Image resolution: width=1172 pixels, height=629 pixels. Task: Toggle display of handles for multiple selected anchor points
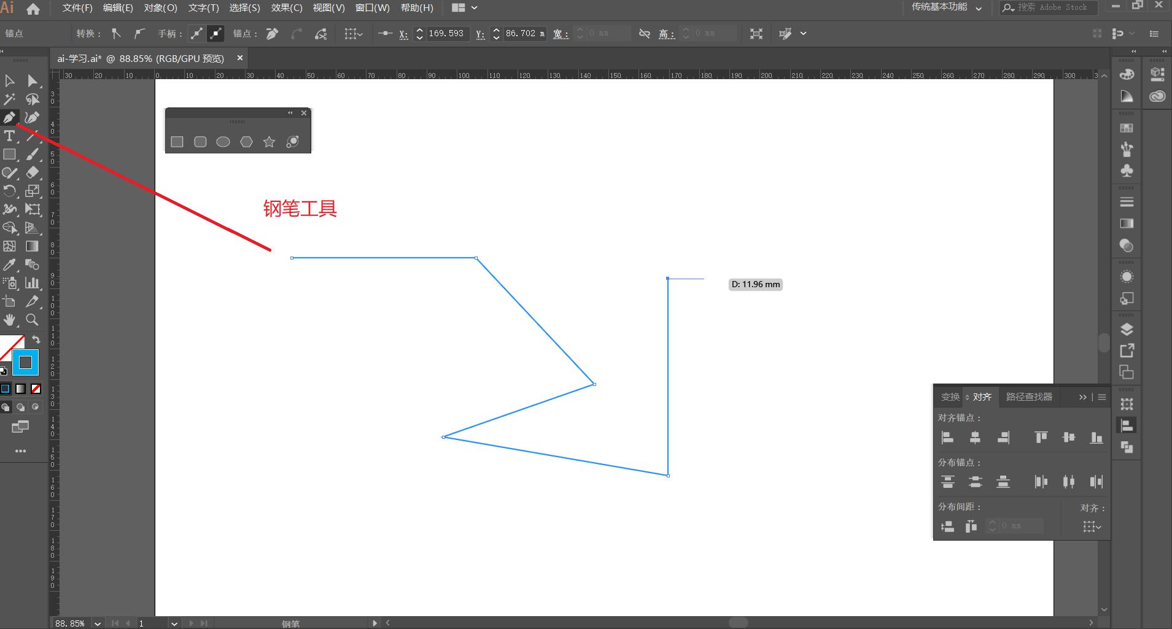[x=196, y=34]
